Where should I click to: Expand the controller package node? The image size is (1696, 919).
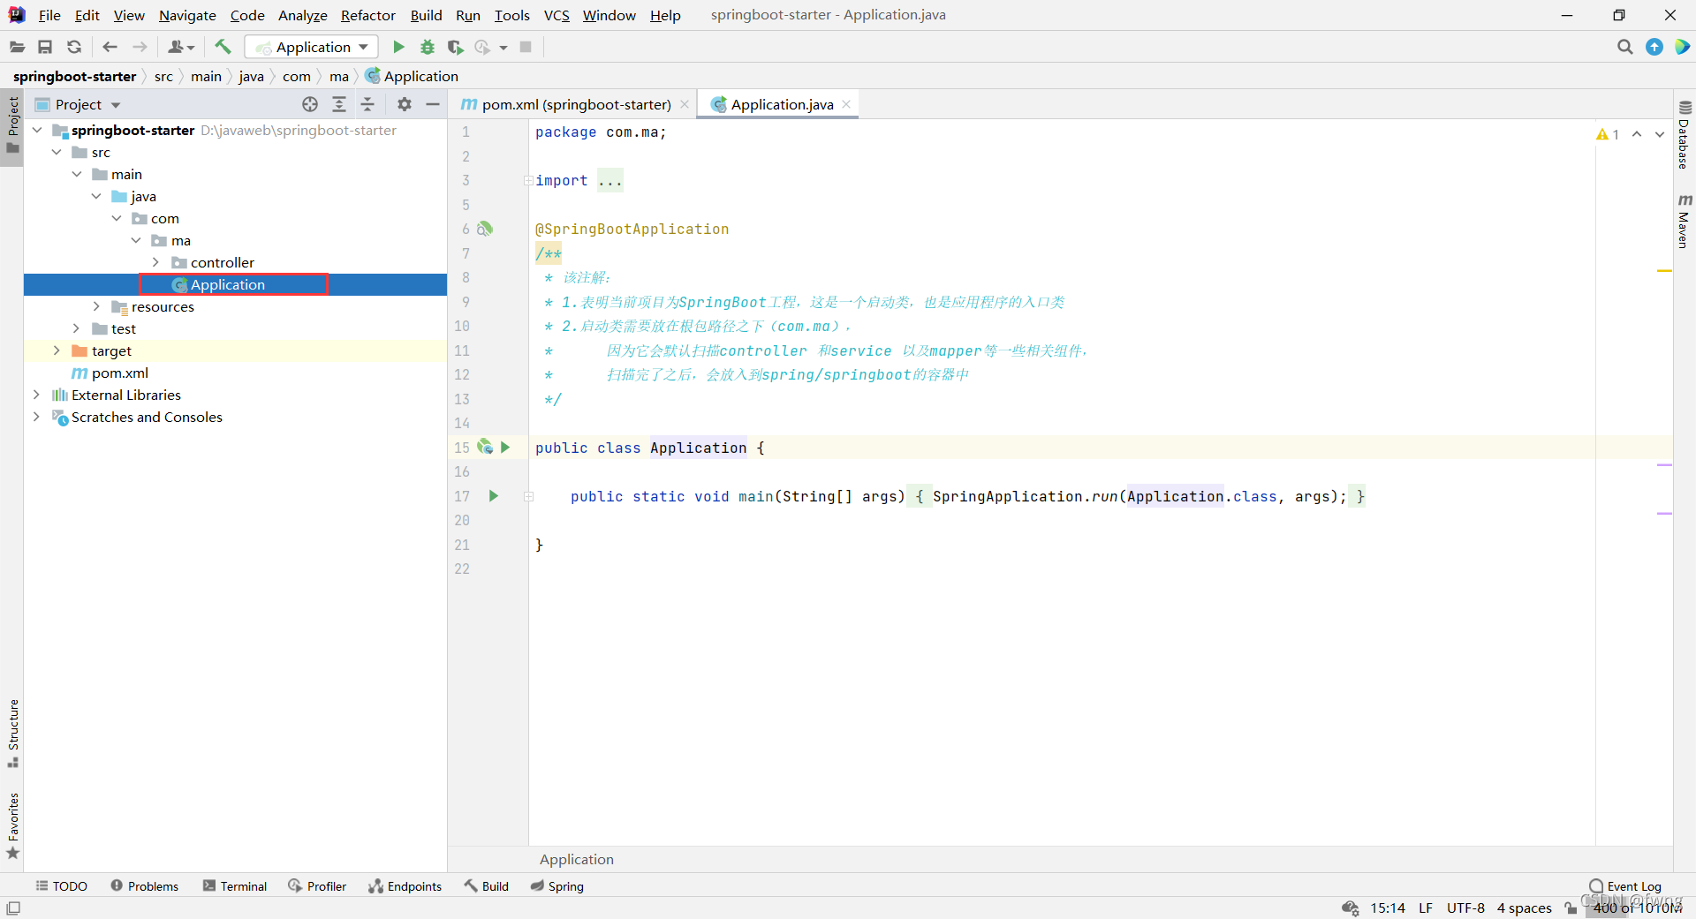(x=156, y=262)
